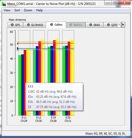Click the SBAS tab status LED icon
This screenshot has height=138, width=132.
tap(91, 25)
